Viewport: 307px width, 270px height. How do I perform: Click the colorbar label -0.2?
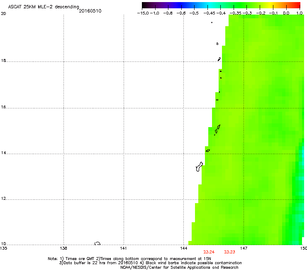pyautogui.click(x=261, y=13)
